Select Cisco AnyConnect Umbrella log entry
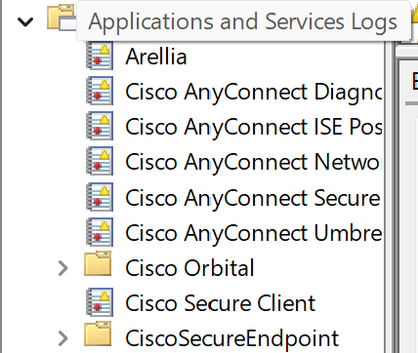The image size is (418, 353). coord(254,233)
